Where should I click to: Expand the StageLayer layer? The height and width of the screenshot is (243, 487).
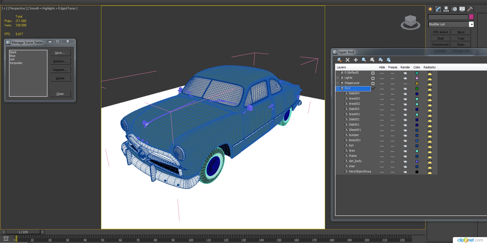click(338, 83)
